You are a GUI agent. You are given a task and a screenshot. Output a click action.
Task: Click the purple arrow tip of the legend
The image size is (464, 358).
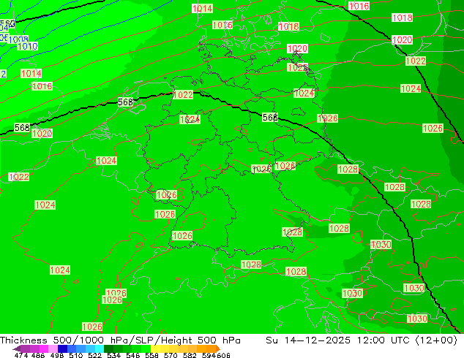17,349
